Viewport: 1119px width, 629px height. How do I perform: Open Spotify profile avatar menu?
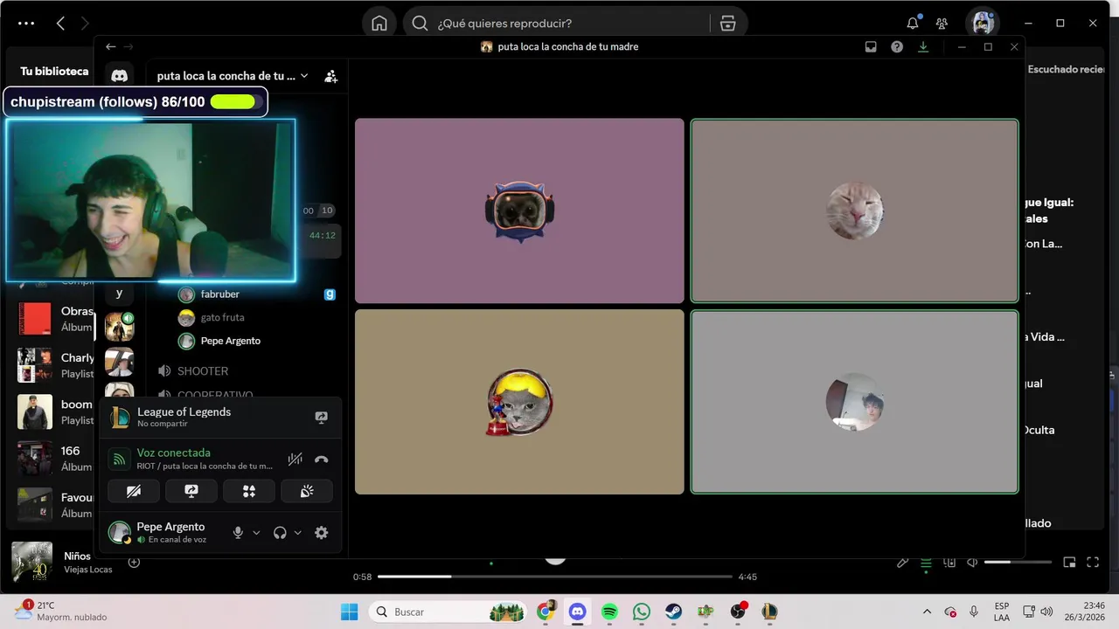click(983, 24)
